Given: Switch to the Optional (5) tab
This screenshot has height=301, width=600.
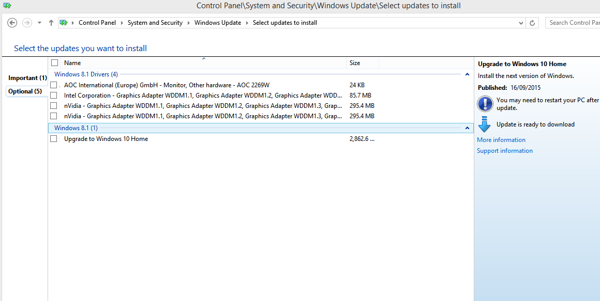Looking at the screenshot, I should [25, 91].
